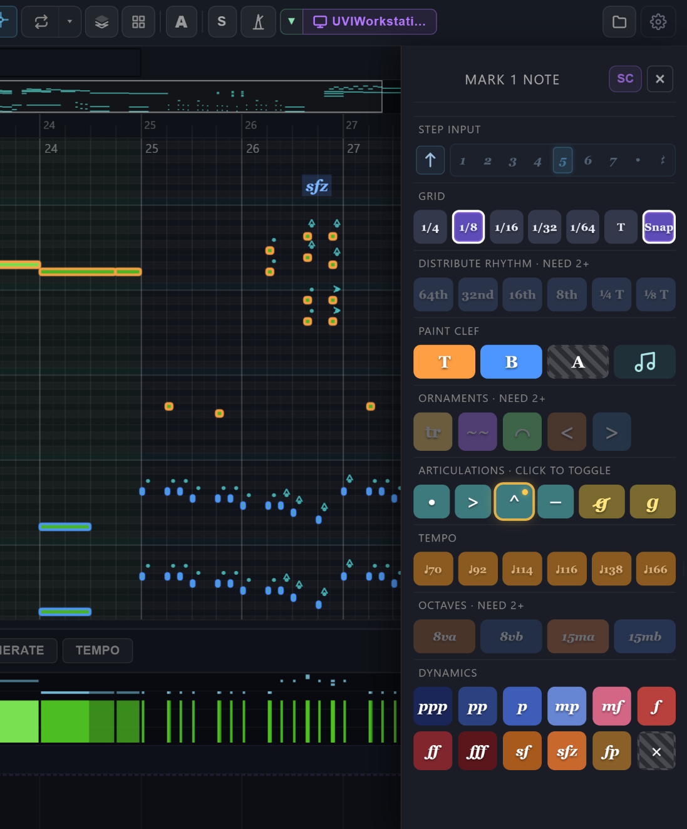This screenshot has width=687, height=829.
Task: Click the rest symbol in step input
Action: click(x=663, y=160)
